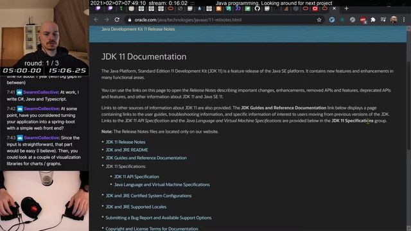Screen dimensions: 411x231
Task: Open Copyright and License Terms link
Action: point(152,228)
